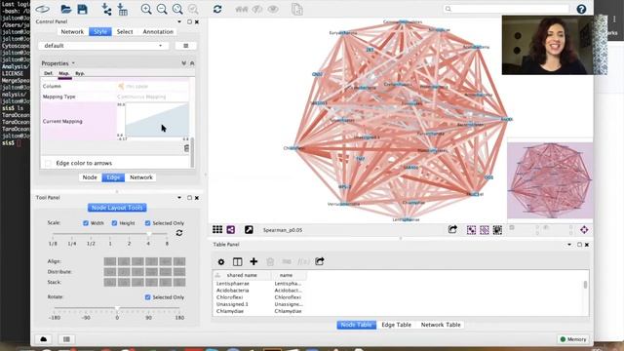Toggle Scale Selected Only checkbox
Screen dimensions: 624x351
pyautogui.click(x=147, y=223)
